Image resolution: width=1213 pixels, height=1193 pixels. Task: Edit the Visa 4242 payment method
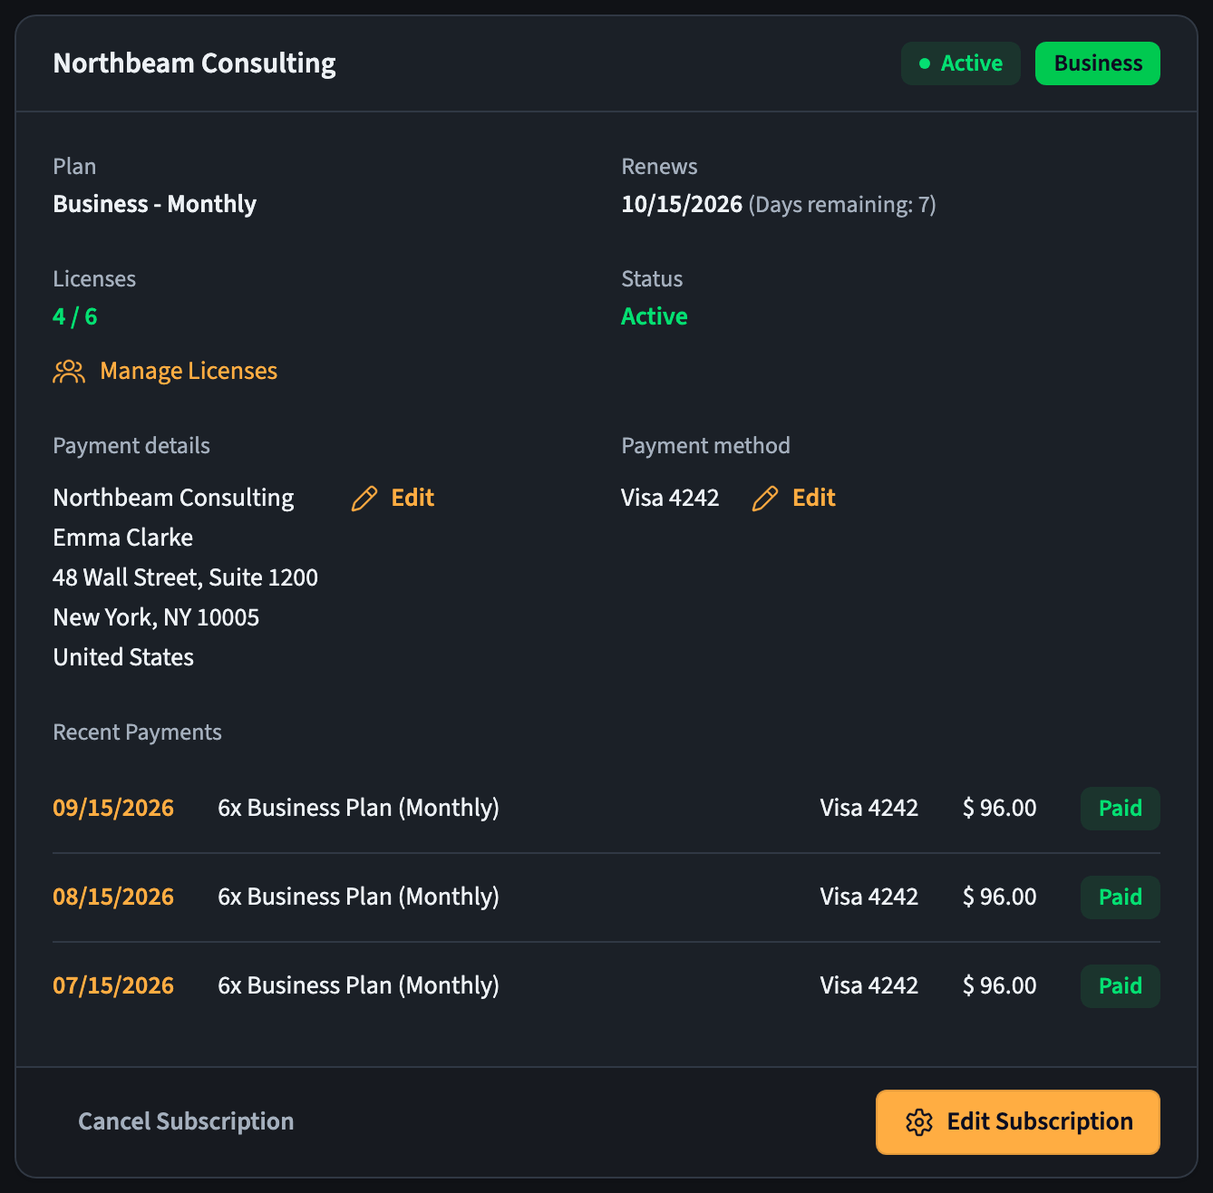794,498
